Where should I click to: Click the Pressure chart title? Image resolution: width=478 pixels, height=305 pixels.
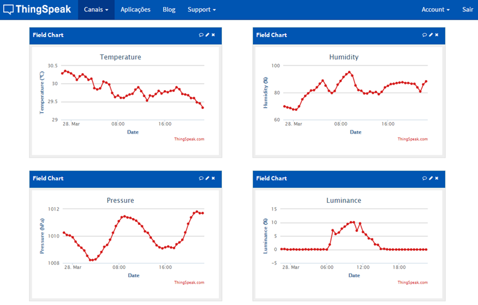click(120, 200)
